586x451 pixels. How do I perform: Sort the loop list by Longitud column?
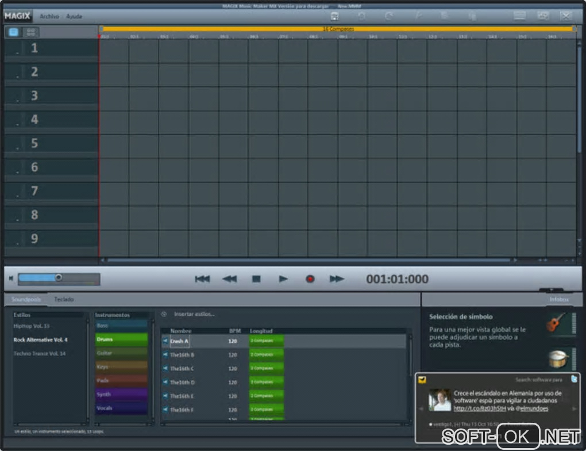[x=261, y=331]
